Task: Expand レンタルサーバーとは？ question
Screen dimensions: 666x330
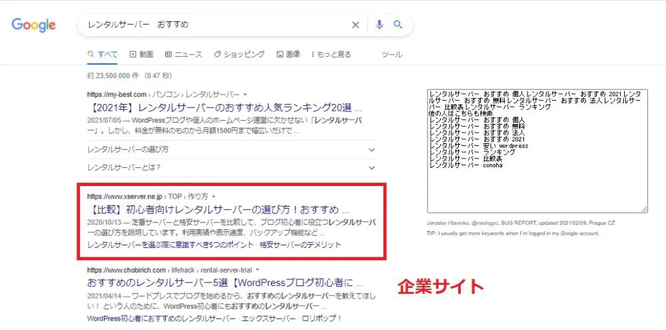Action: [230, 167]
